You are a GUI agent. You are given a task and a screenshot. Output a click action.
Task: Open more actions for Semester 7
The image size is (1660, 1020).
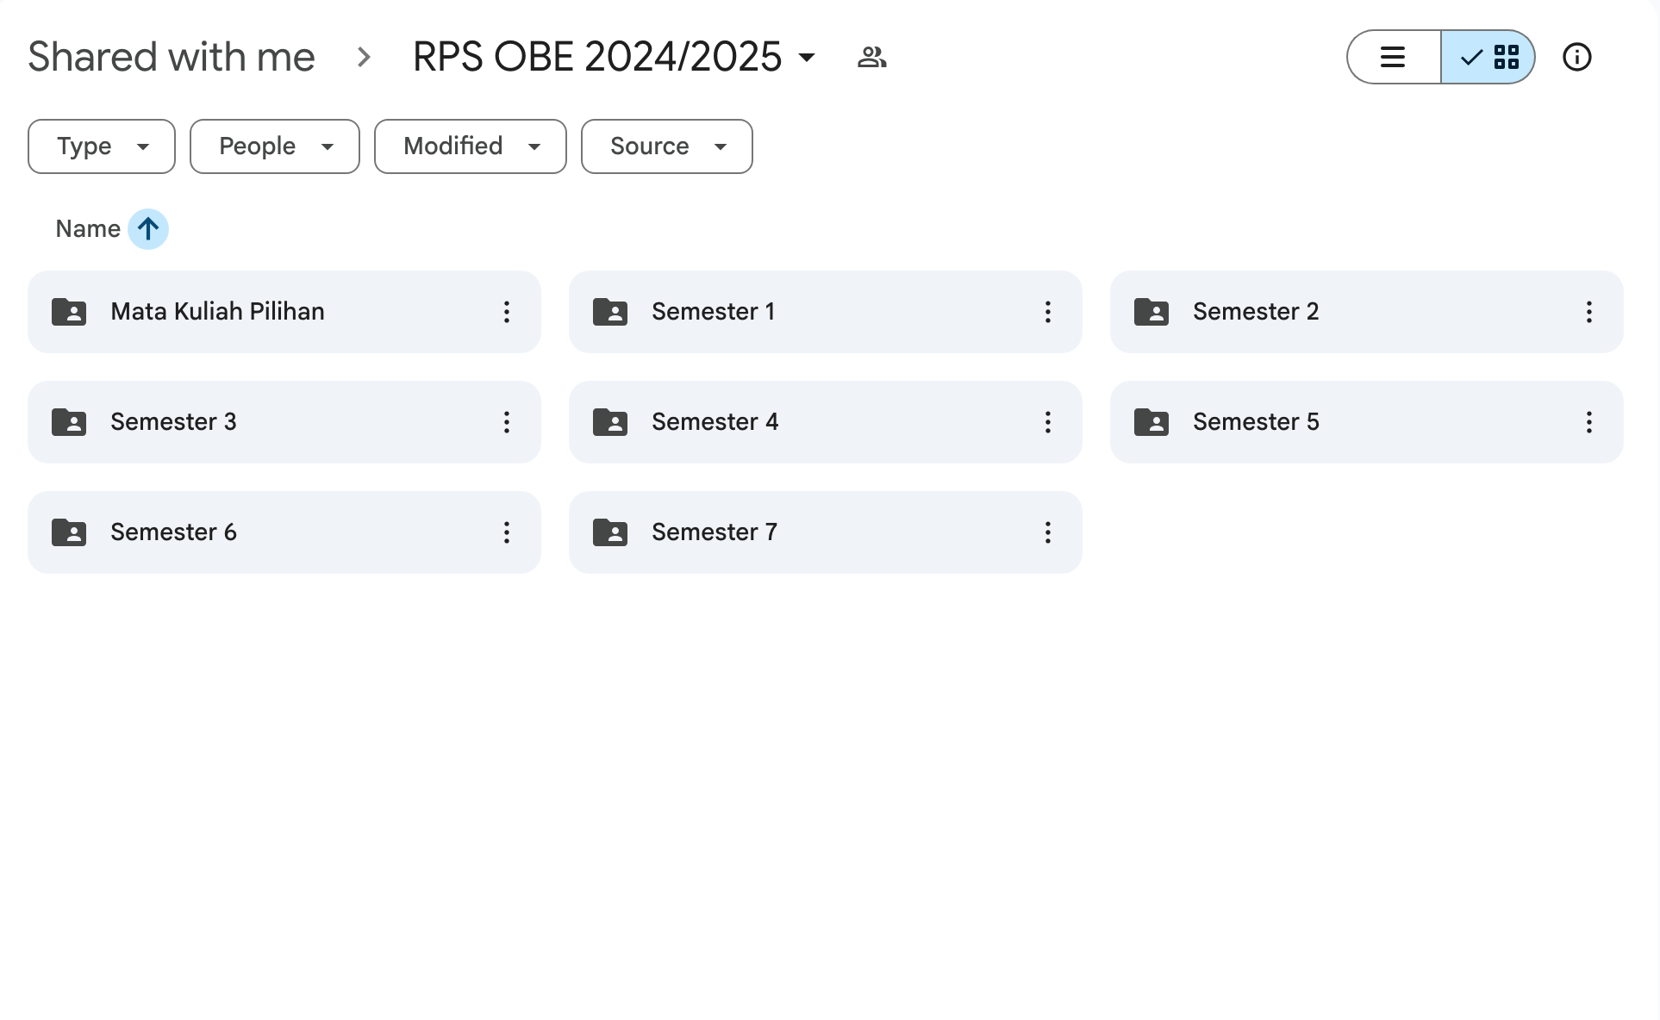pyautogui.click(x=1047, y=532)
